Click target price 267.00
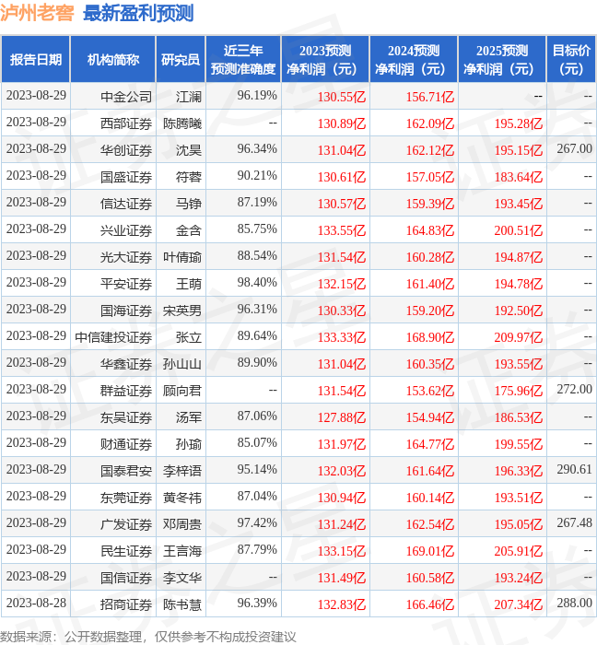The width and height of the screenshot is (597, 645). pos(574,149)
